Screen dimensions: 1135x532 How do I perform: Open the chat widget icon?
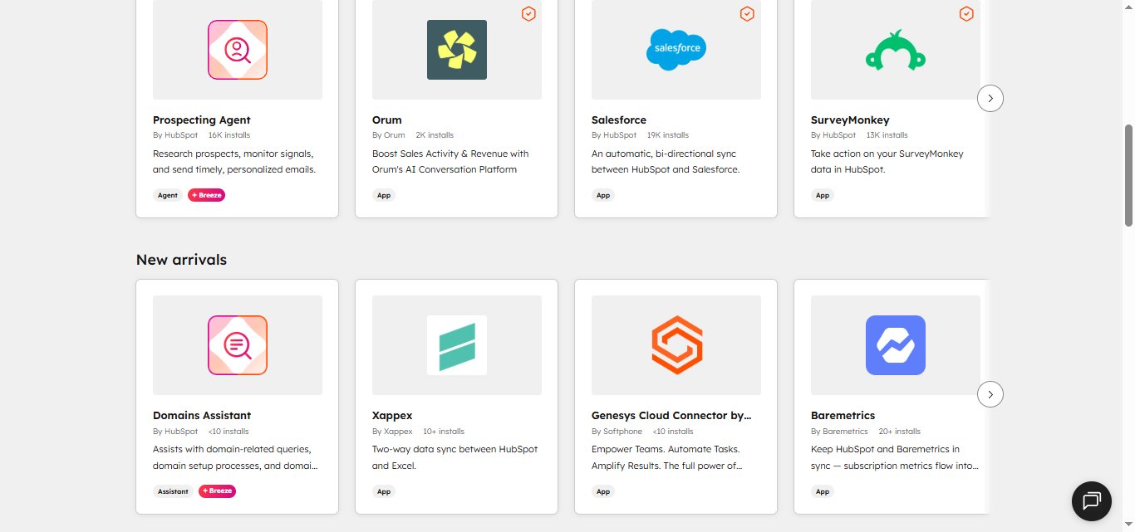(x=1091, y=501)
